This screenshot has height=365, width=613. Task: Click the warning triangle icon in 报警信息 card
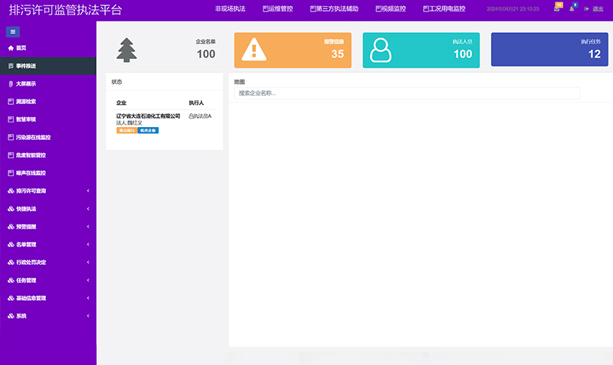pos(254,50)
